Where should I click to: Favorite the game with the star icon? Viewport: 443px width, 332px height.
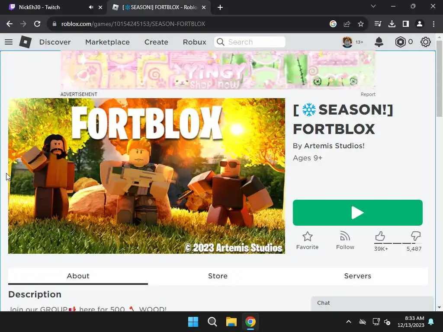308,240
